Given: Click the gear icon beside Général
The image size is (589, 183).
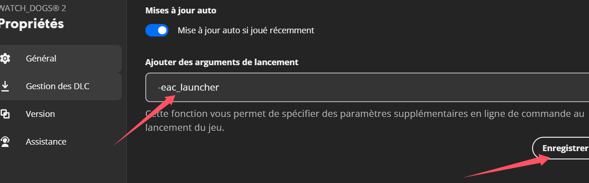Looking at the screenshot, I should pyautogui.click(x=5, y=59).
